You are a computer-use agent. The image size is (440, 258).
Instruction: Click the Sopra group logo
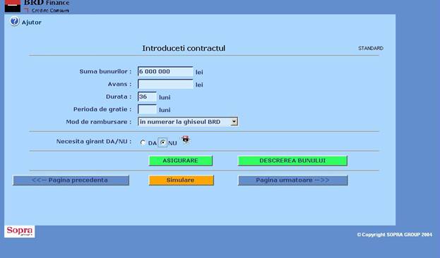tap(20, 231)
